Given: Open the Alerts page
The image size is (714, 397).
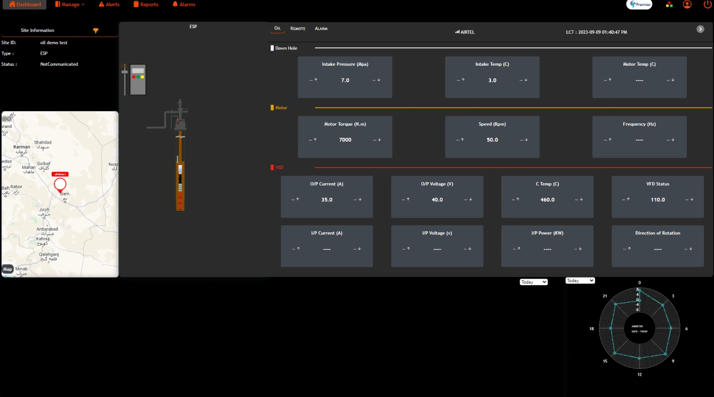Looking at the screenshot, I should tap(108, 4).
